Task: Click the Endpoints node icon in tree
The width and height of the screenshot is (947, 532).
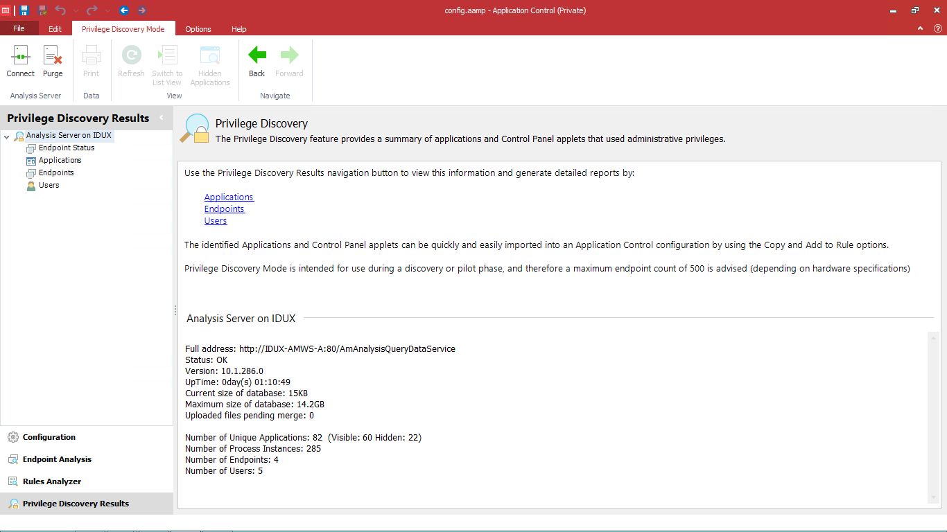Action: pyautogui.click(x=31, y=173)
